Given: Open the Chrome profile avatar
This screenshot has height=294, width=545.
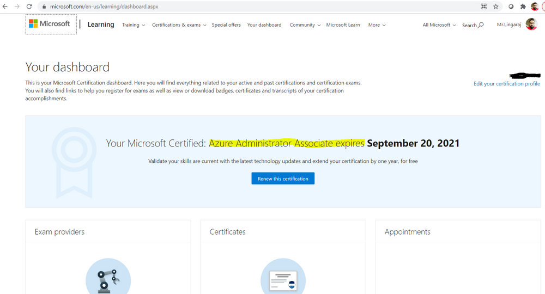Looking at the screenshot, I should point(535,7).
